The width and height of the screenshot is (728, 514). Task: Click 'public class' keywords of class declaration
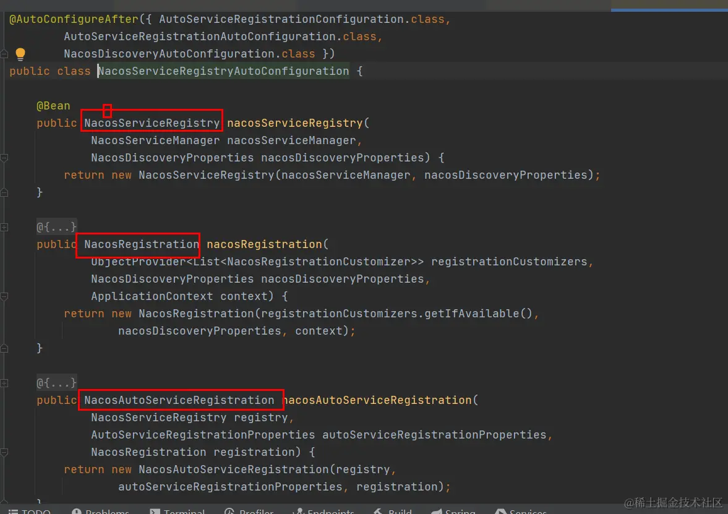[50, 71]
